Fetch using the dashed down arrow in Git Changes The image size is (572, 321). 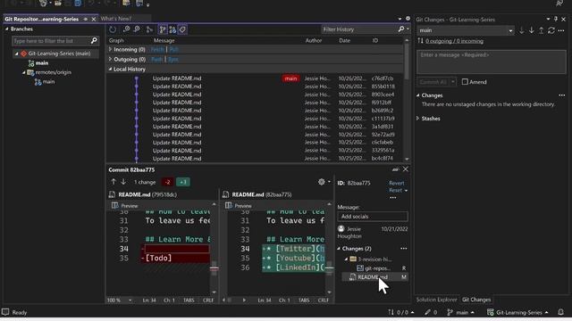click(x=522, y=30)
